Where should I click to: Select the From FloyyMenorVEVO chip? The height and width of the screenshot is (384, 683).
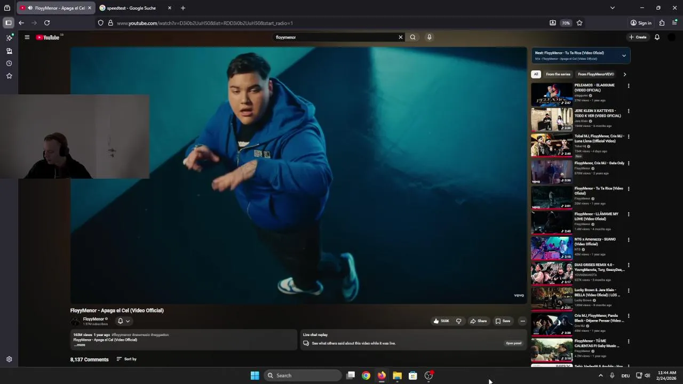click(596, 74)
